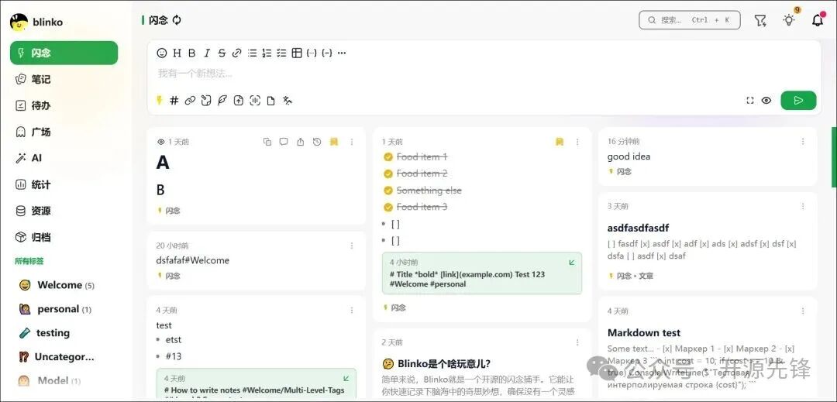Open 归档 archive in the sidebar
The height and width of the screenshot is (402, 837).
[x=64, y=237]
